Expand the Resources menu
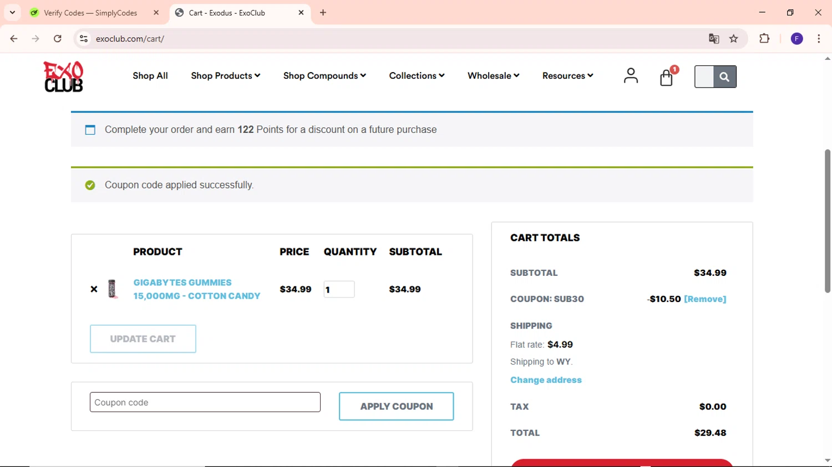Viewport: 832px width, 467px height. point(567,76)
